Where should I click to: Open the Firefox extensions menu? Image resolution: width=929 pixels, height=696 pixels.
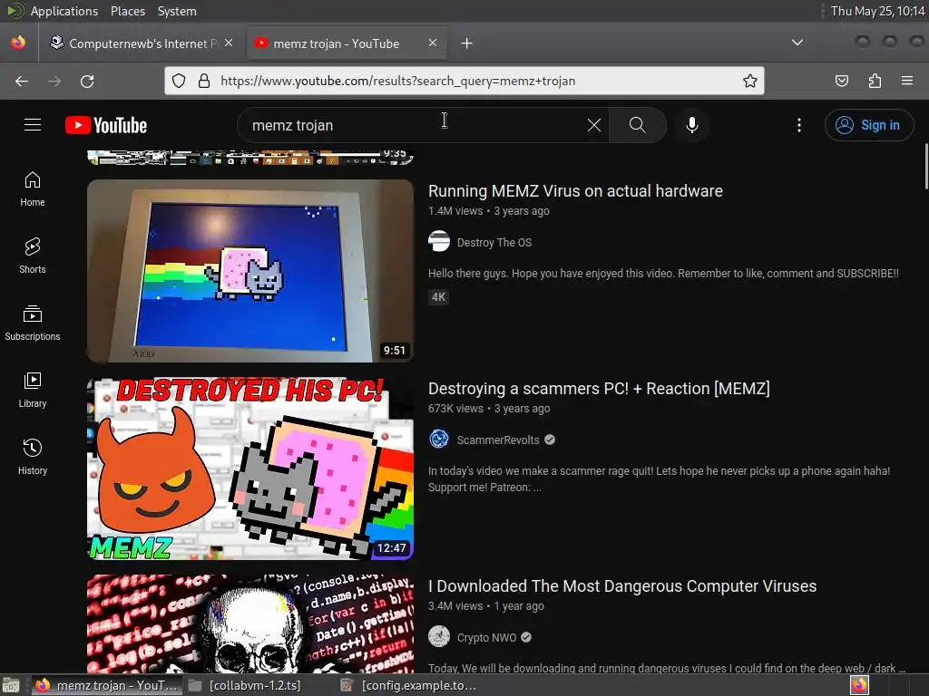click(875, 81)
